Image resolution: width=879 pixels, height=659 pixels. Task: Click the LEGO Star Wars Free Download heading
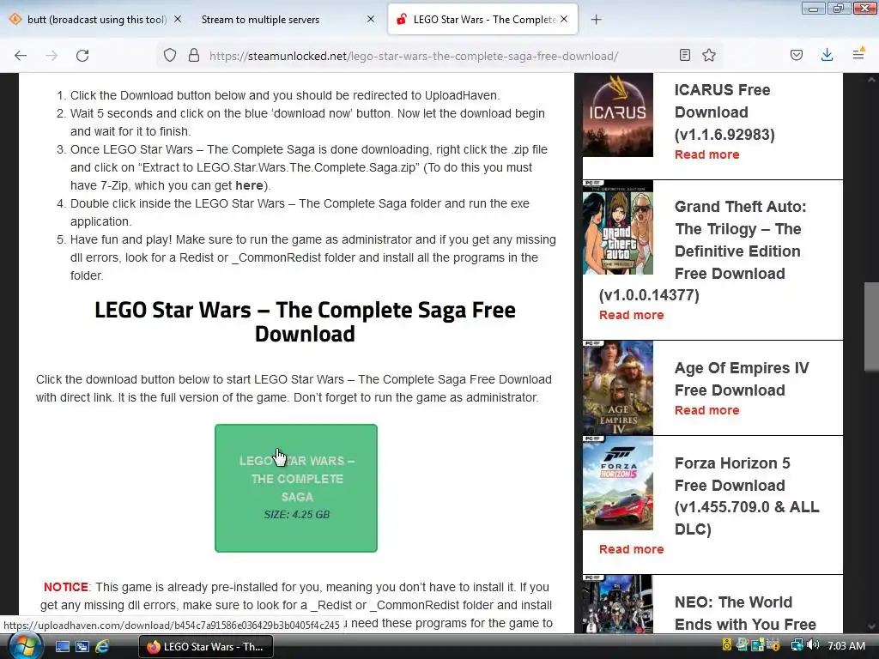[305, 322]
